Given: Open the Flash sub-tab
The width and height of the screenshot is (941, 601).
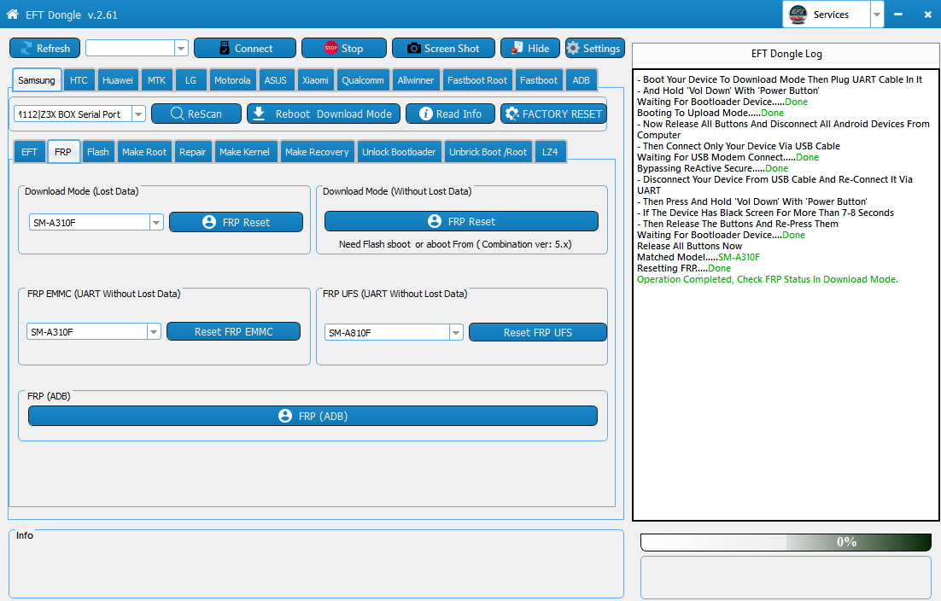Looking at the screenshot, I should tap(98, 152).
